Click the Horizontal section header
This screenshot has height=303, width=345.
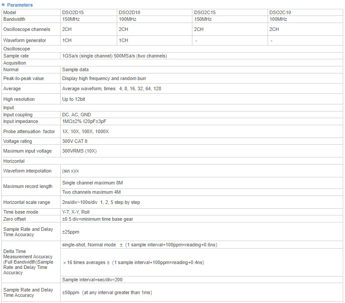point(14,161)
